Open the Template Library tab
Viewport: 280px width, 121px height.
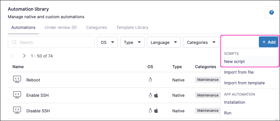pos(132,27)
